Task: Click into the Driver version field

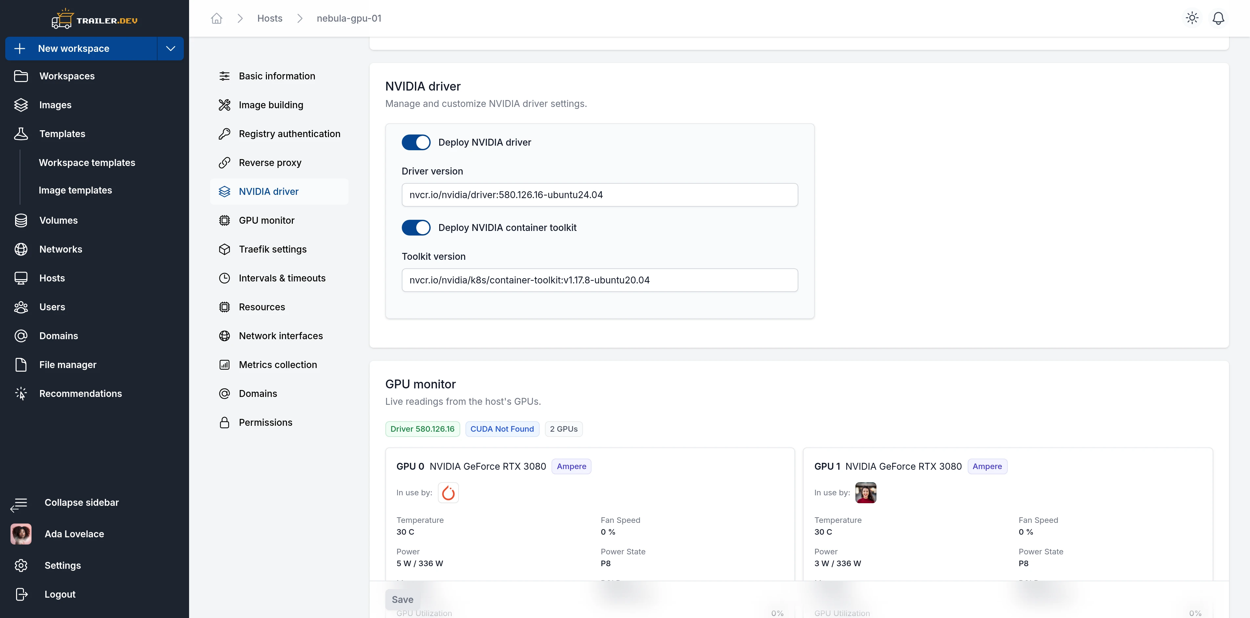Action: click(600, 195)
